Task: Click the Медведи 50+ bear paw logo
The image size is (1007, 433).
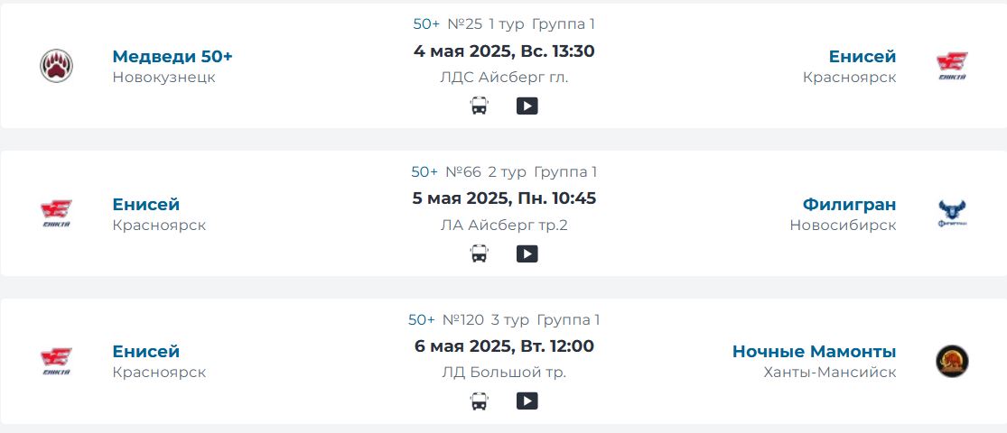Action: click(57, 66)
